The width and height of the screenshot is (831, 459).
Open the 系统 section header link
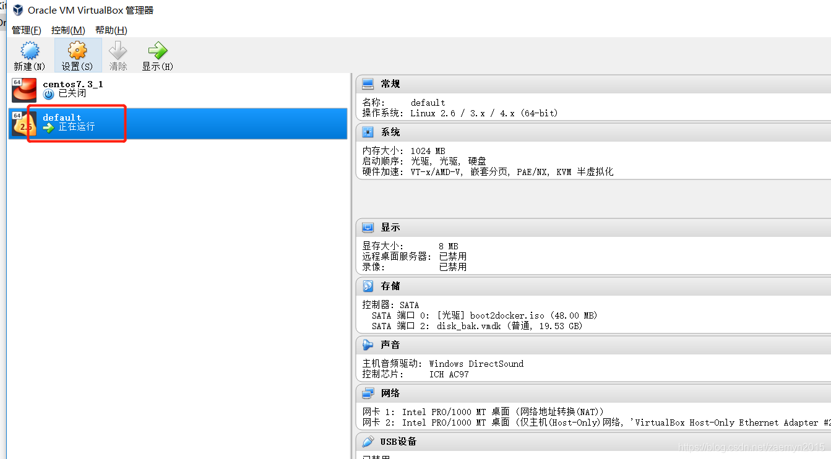pos(390,132)
